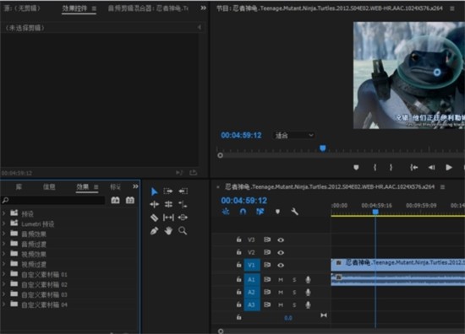Expand the 音频效果 folder
The width and height of the screenshot is (465, 334).
click(4, 234)
